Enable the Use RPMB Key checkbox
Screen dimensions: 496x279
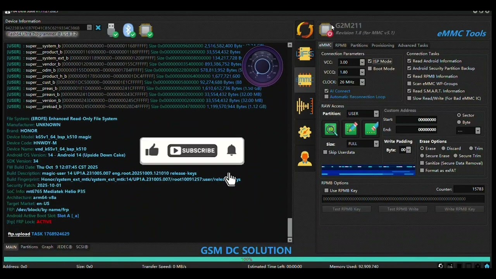coord(326,191)
